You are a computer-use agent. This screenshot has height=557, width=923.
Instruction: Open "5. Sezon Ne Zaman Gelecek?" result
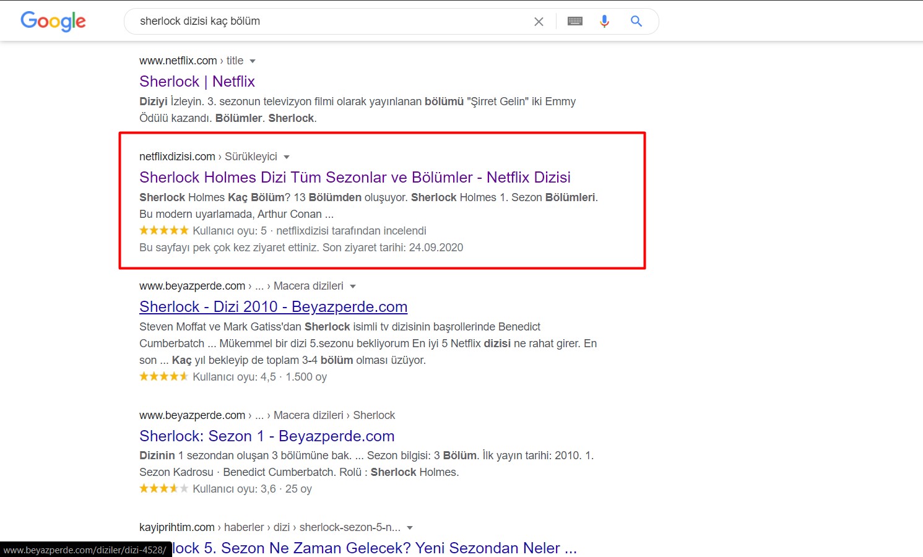click(x=375, y=548)
